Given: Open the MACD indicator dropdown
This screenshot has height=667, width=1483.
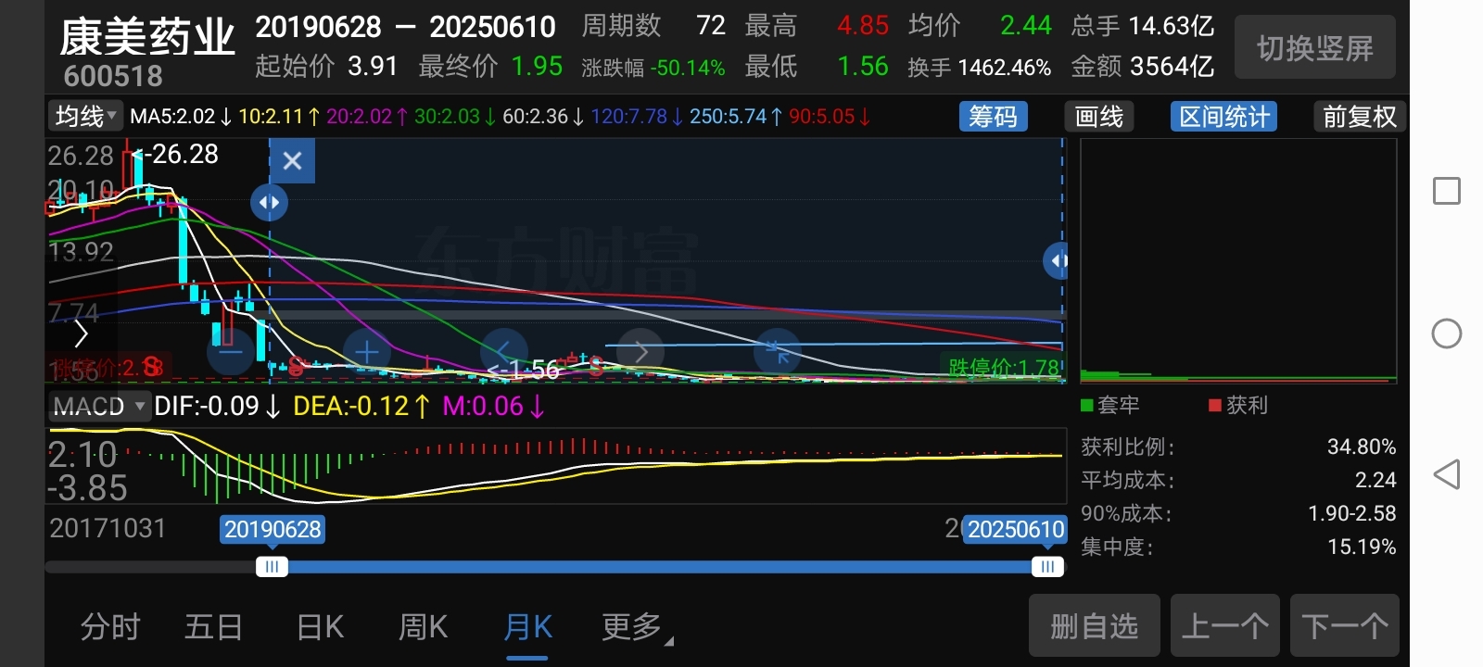Looking at the screenshot, I should coord(98,406).
